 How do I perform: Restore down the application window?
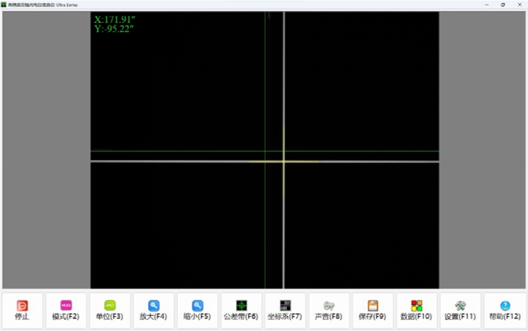point(503,4)
